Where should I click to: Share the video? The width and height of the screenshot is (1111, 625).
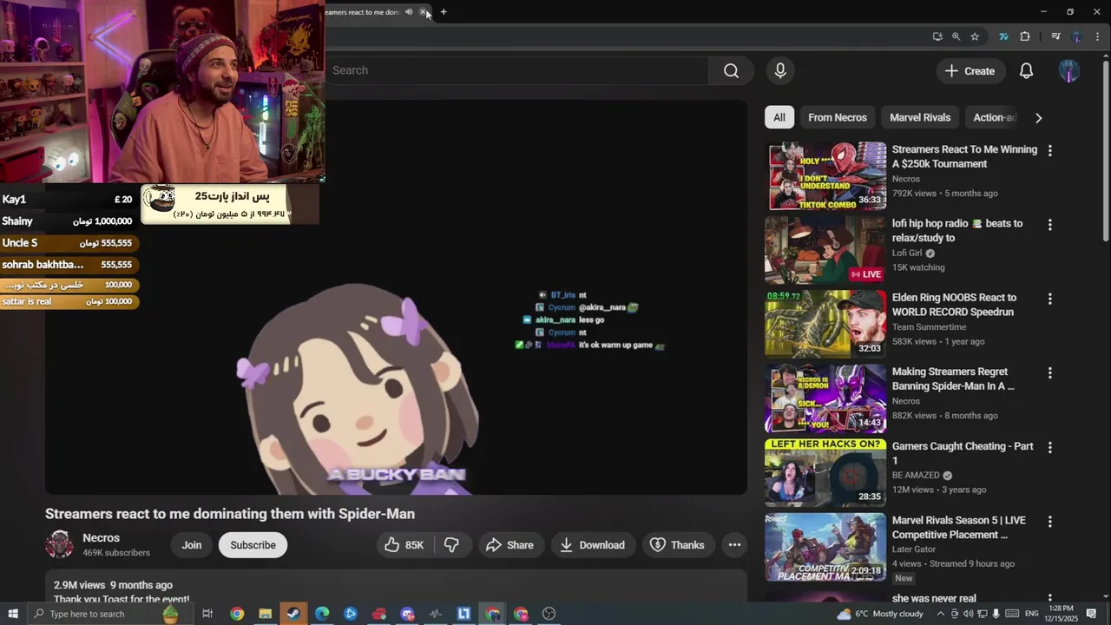tap(510, 545)
